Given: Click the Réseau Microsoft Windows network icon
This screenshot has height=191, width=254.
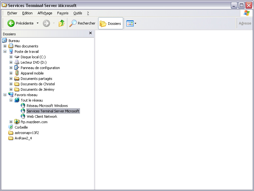Looking at the screenshot, I should (x=23, y=106).
